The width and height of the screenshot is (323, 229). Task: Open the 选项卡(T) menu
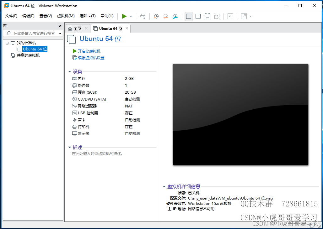point(88,16)
